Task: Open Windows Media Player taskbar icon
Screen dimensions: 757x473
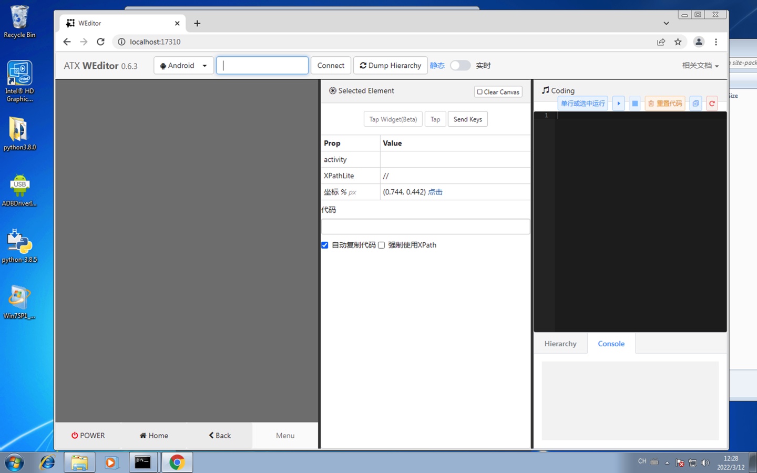Action: pos(111,462)
